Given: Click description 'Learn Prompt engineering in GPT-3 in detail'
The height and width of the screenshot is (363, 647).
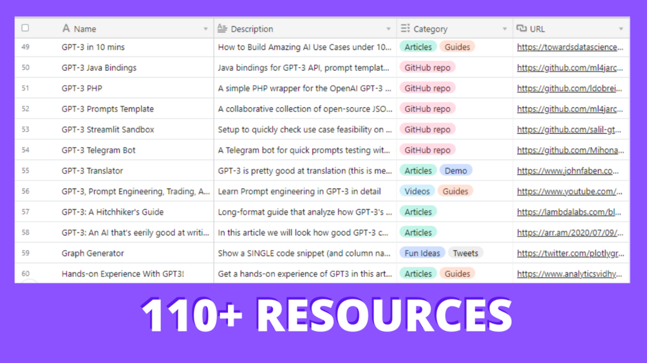Looking at the screenshot, I should 299,191.
